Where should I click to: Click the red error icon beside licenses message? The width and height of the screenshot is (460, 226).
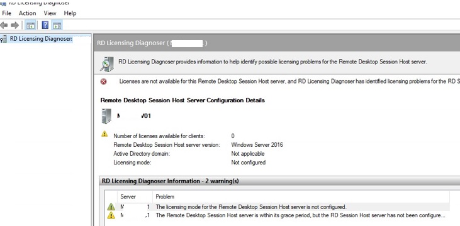click(104, 82)
